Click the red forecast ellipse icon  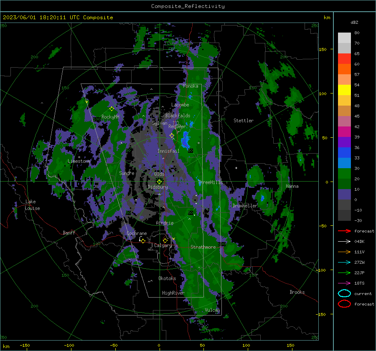click(344, 304)
